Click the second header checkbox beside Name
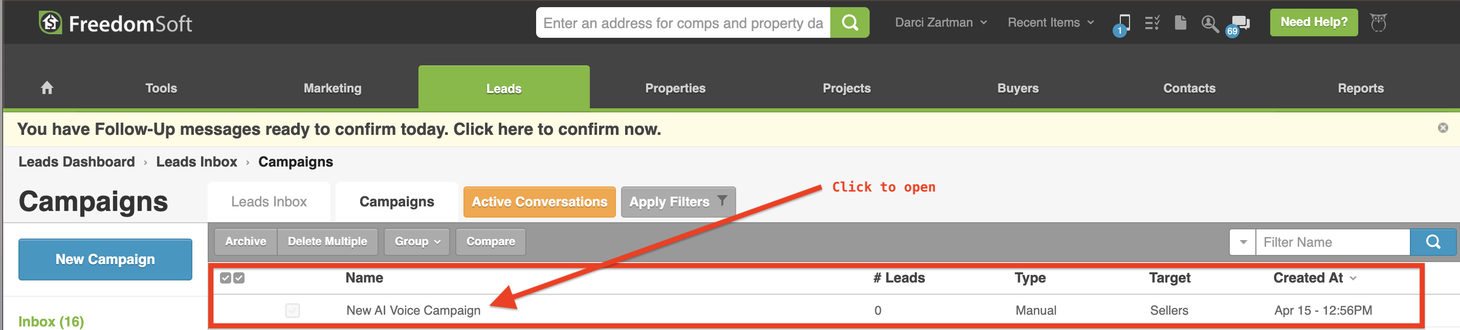The height and width of the screenshot is (330, 1460). [x=239, y=278]
